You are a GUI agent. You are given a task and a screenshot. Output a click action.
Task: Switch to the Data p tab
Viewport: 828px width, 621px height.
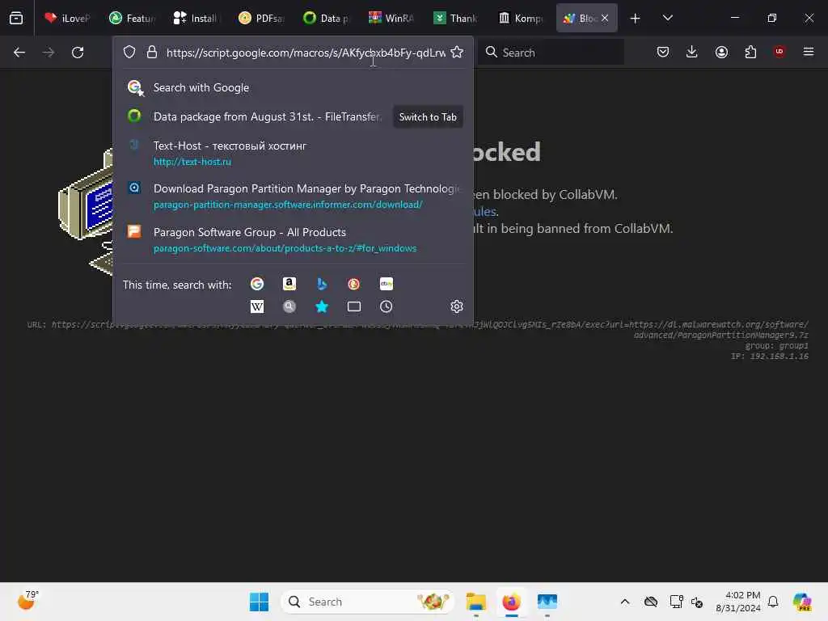(x=327, y=18)
